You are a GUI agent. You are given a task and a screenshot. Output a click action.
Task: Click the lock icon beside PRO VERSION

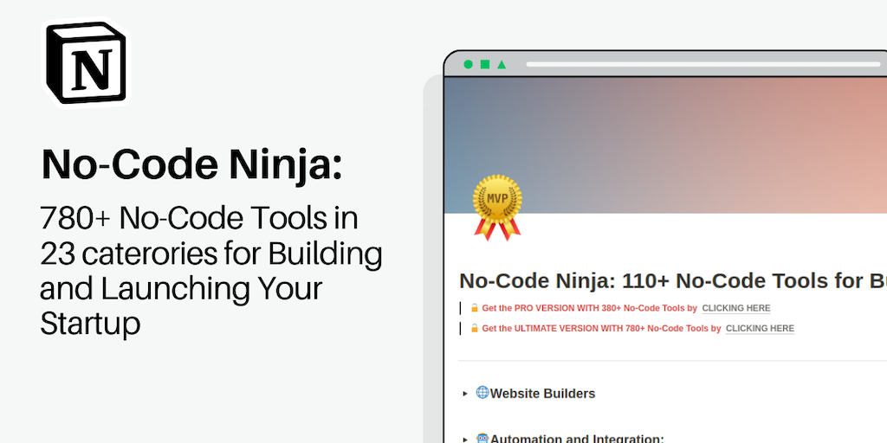(475, 308)
